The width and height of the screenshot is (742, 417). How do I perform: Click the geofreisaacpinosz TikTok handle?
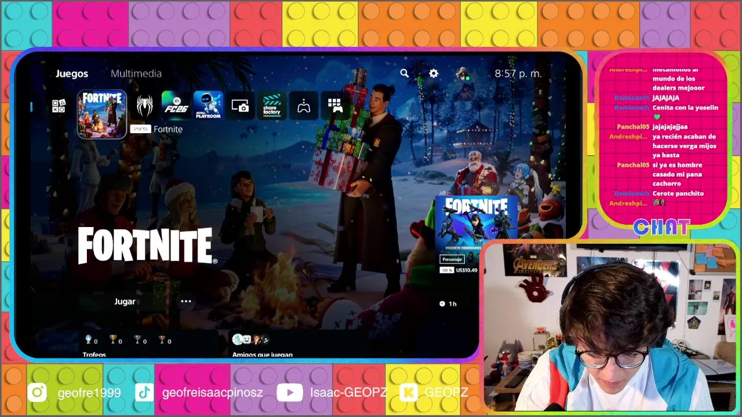tap(212, 393)
